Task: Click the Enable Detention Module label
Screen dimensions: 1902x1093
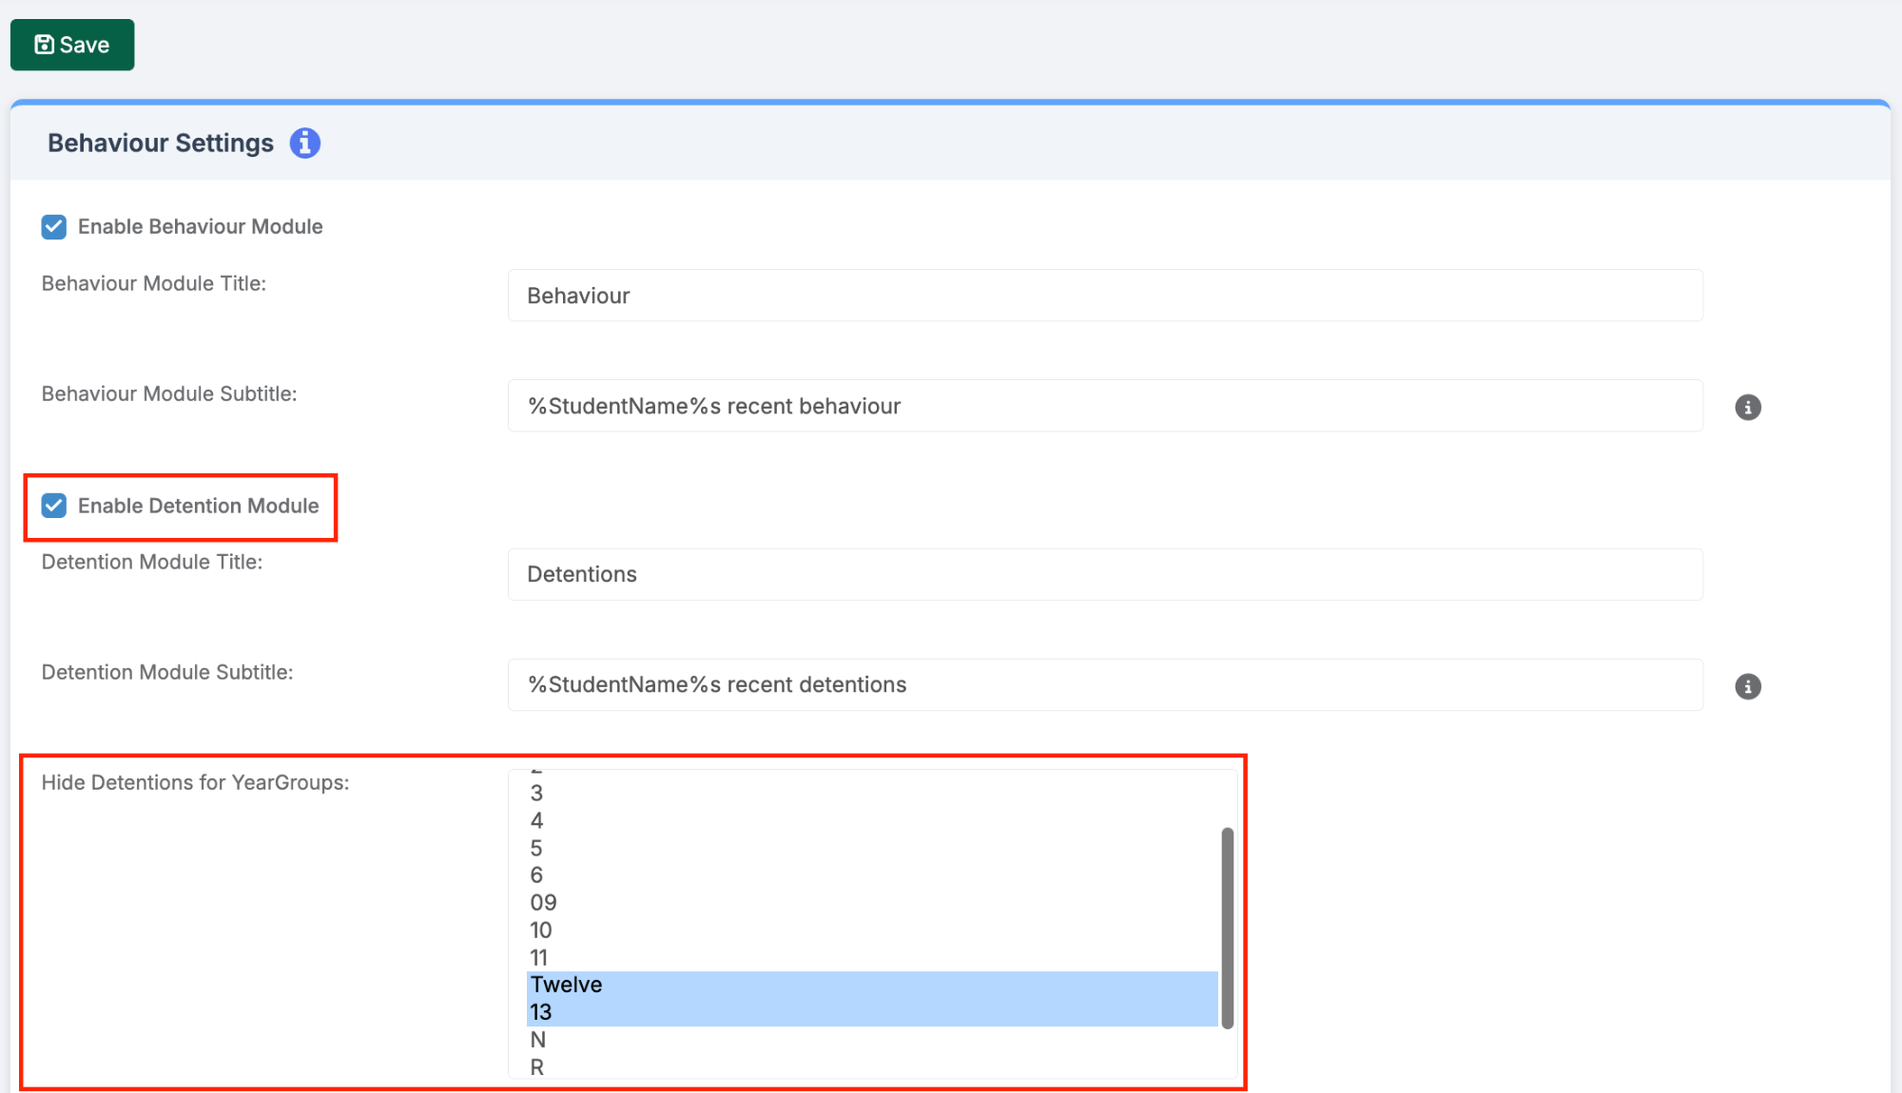Action: click(x=198, y=506)
